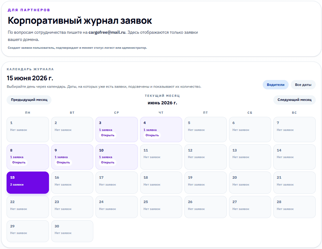Click the Водители button

(x=276, y=85)
